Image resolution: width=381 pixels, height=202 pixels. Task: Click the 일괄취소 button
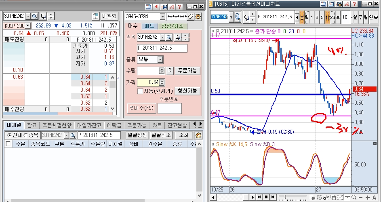[x=161, y=135]
